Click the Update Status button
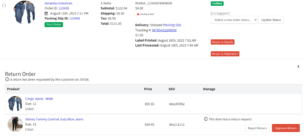The height and width of the screenshot is (137, 304). pyautogui.click(x=271, y=20)
